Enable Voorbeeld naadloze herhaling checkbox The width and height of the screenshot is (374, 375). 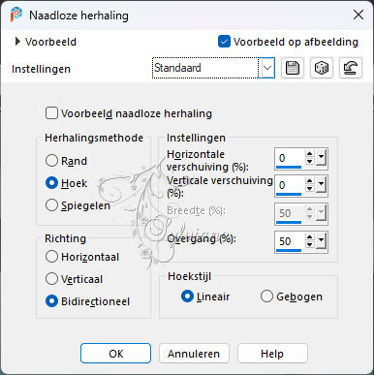pyautogui.click(x=51, y=113)
